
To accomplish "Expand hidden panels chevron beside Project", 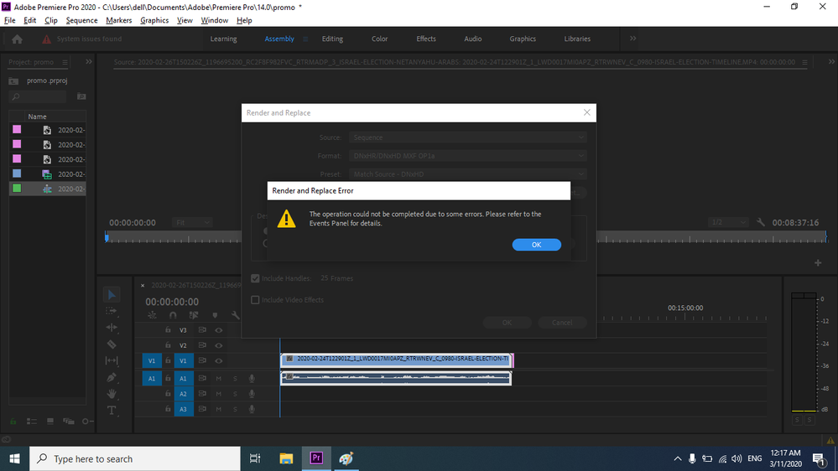I will (89, 62).
